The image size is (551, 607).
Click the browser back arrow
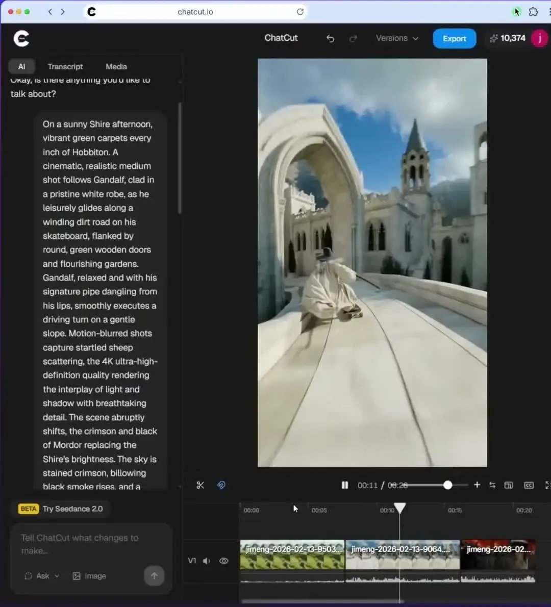pyautogui.click(x=50, y=12)
